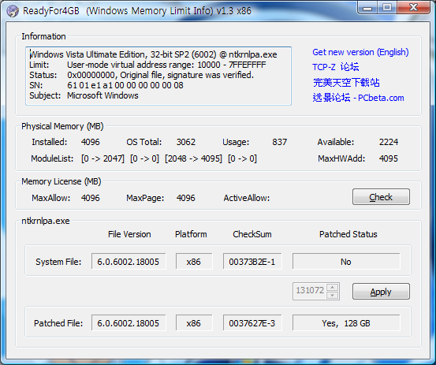Click the Patched File x86 platform field
Screen dimensions: 436x365
pyautogui.click(x=194, y=322)
